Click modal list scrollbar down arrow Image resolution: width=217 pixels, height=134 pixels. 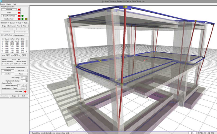26,52
